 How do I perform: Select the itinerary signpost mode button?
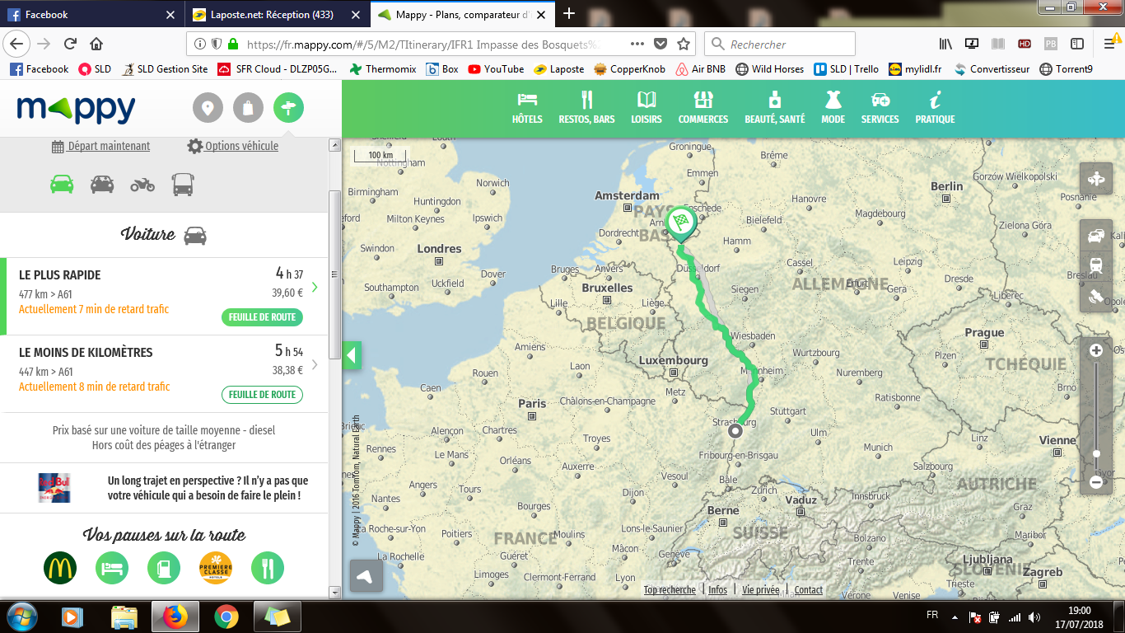[288, 108]
